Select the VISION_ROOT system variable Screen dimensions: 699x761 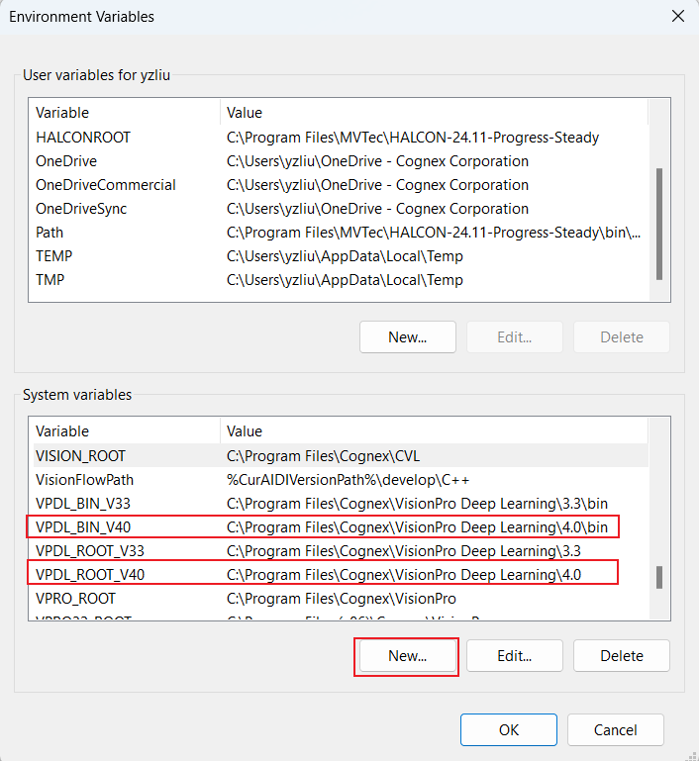[341, 456]
